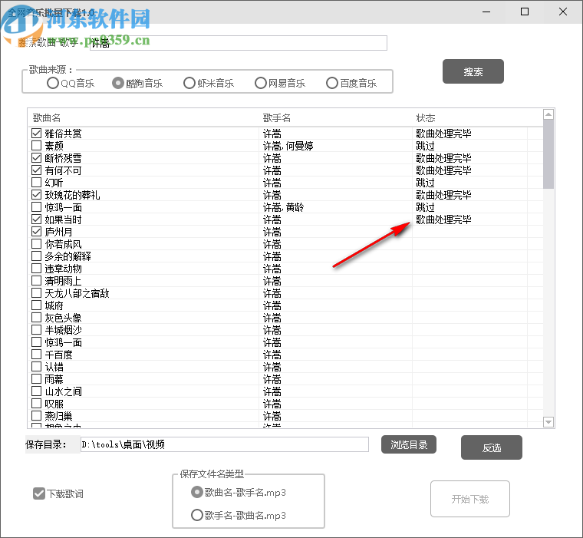Viewport: 583px width, 538px height.
Task: Click the song list scroll down arrow
Action: [x=548, y=422]
